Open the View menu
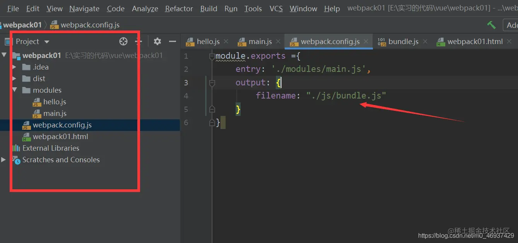Viewport: 518px width, 243px height. (x=55, y=8)
